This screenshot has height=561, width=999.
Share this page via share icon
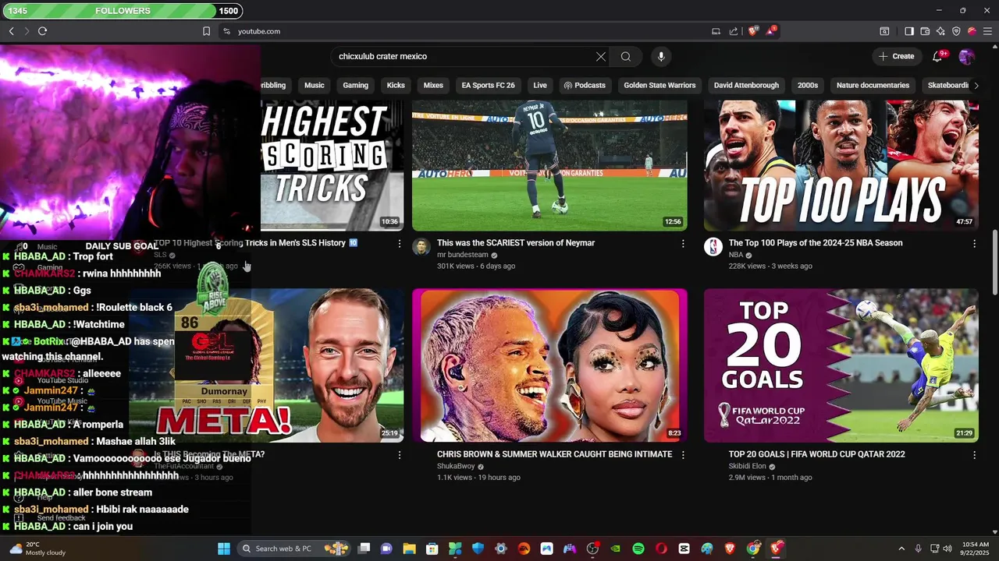point(734,31)
